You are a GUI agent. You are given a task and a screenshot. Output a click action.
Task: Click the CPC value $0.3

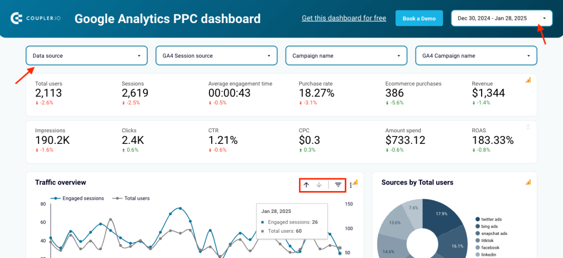[309, 140]
